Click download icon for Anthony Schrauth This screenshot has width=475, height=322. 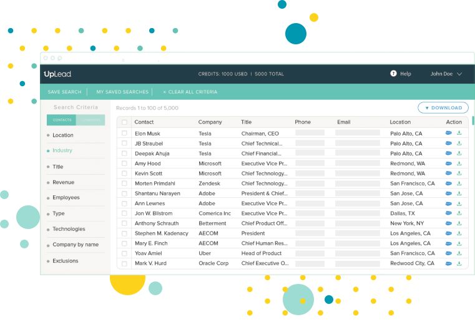point(459,223)
